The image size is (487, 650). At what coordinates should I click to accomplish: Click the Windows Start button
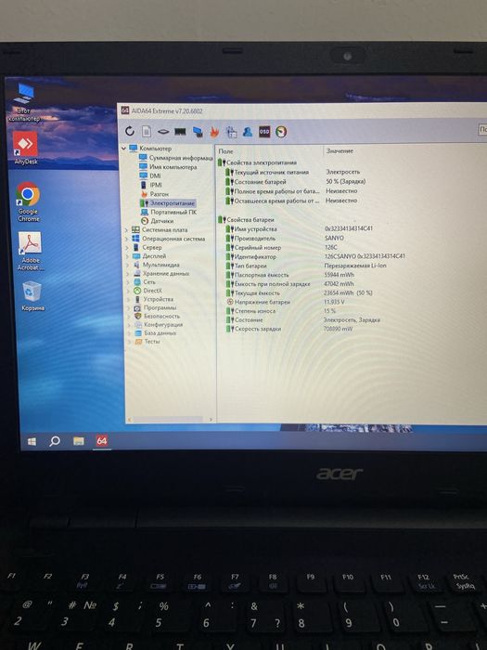coord(32,442)
